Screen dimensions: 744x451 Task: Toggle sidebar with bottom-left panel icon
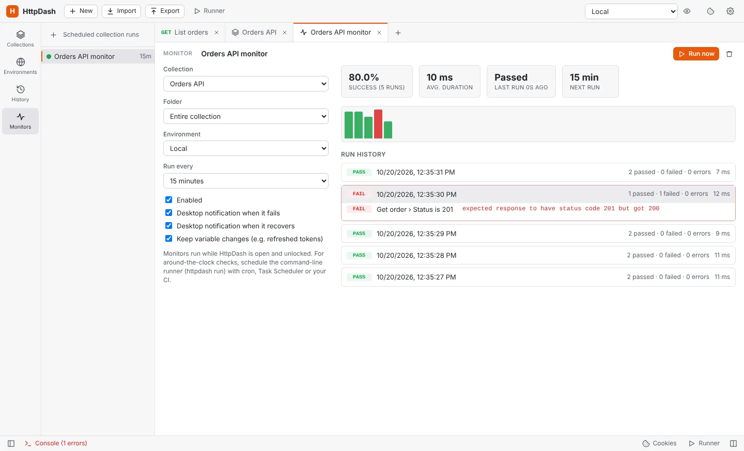(11, 443)
